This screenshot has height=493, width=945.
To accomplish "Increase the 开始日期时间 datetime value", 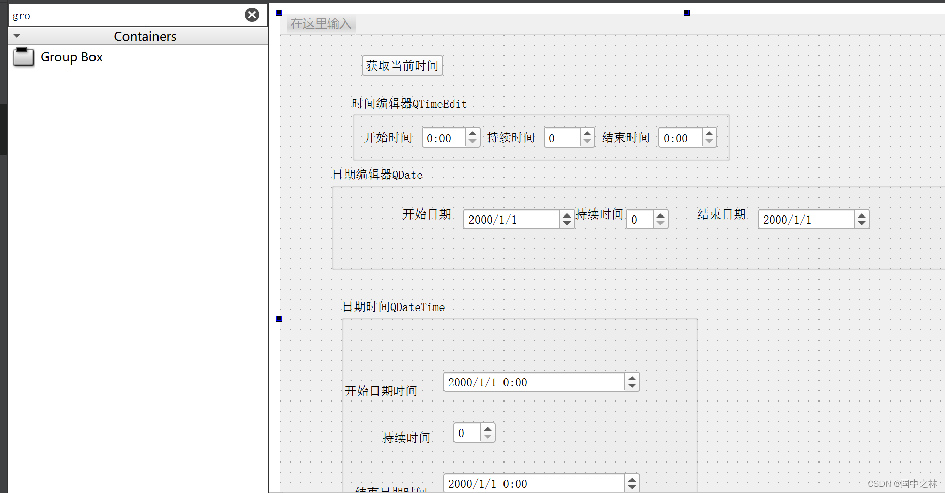I will pyautogui.click(x=632, y=378).
